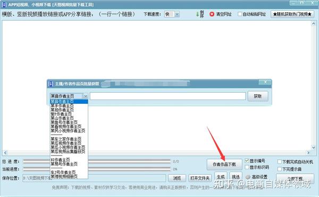Click the 获取 button in the dialog
This screenshot has height=197, width=319.
pos(258,96)
